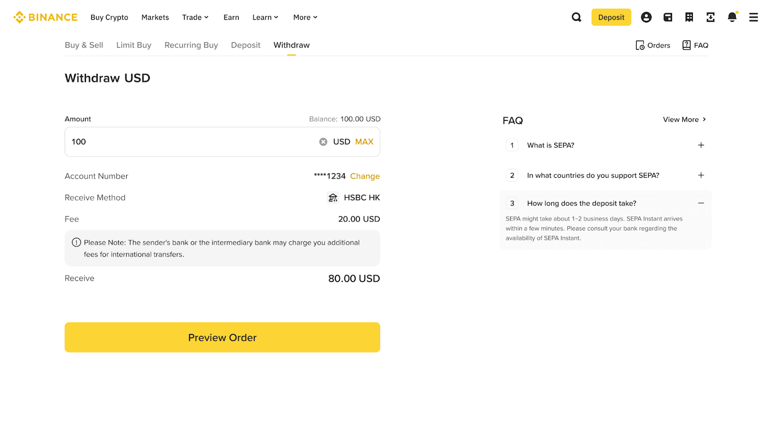The width and height of the screenshot is (773, 436).
Task: Switch to the Limit Buy tab
Action: pos(134,45)
